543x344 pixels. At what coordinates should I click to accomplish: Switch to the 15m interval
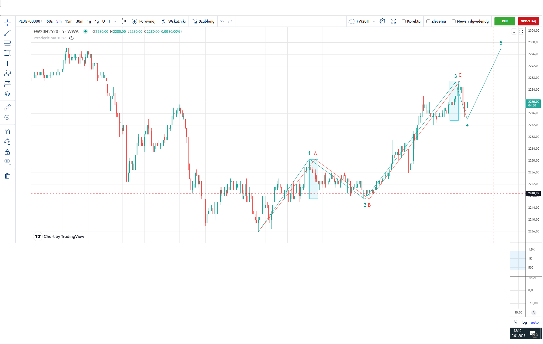(69, 21)
